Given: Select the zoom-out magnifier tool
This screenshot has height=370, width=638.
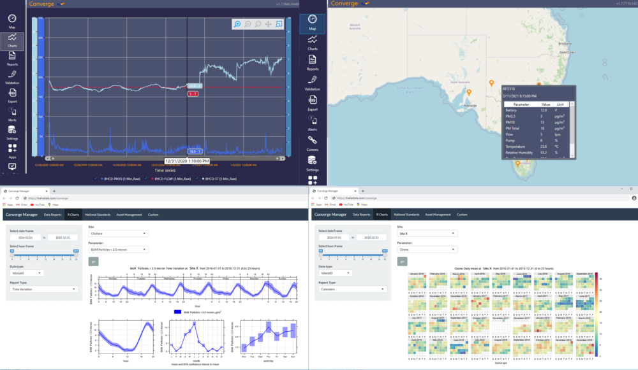Looking at the screenshot, I should tap(248, 24).
